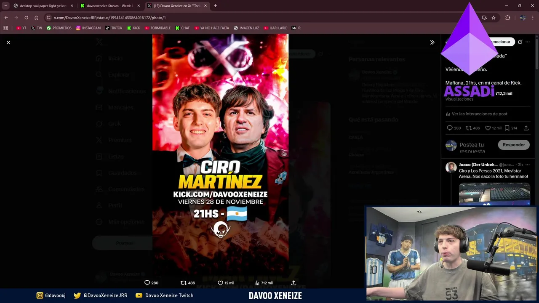Bookmark this page with star icon

click(494, 18)
